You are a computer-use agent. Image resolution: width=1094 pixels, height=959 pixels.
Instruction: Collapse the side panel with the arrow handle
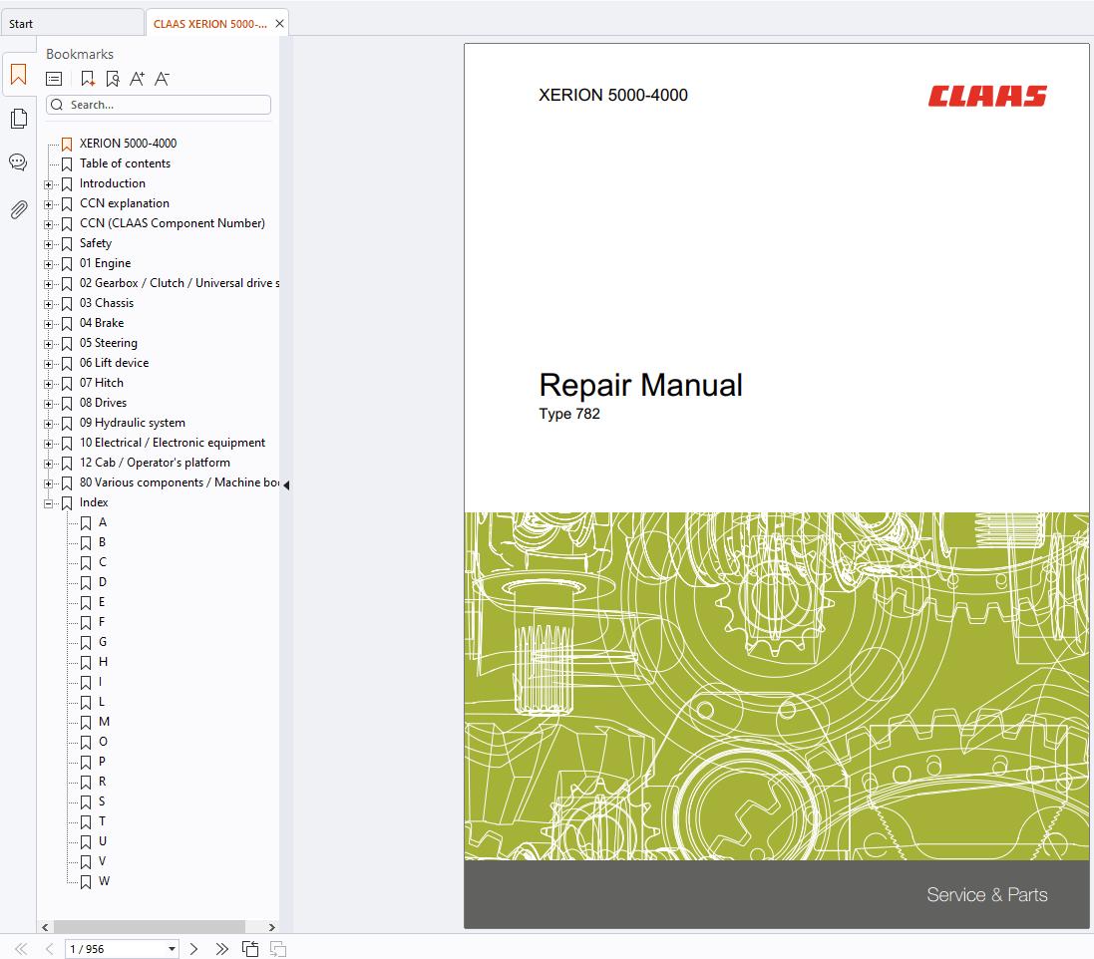(x=286, y=485)
